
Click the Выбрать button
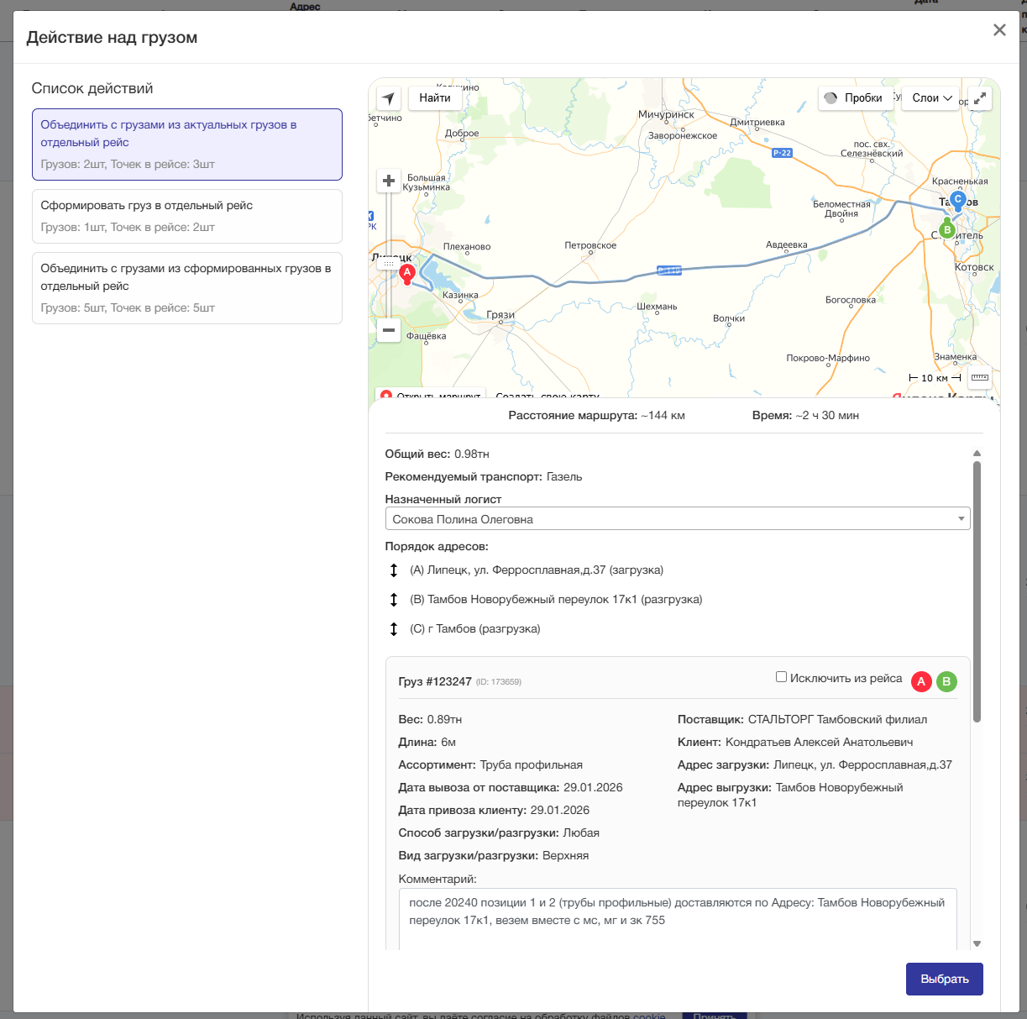945,979
